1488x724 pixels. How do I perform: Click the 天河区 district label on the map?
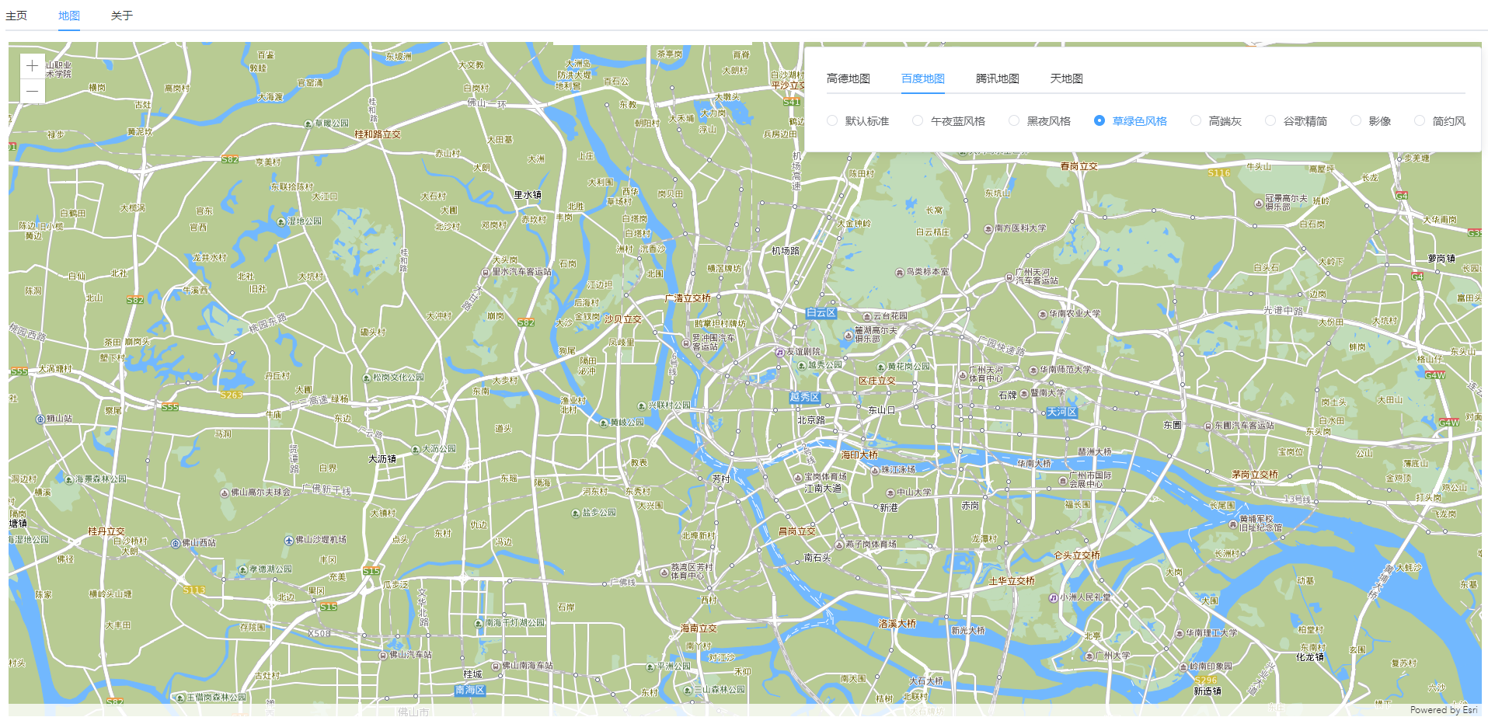(1061, 413)
